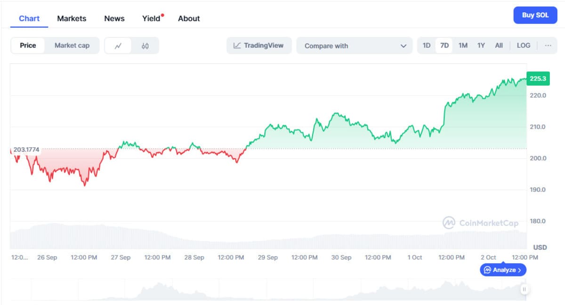
Task: Enable LOG scale on chart
Action: 523,46
